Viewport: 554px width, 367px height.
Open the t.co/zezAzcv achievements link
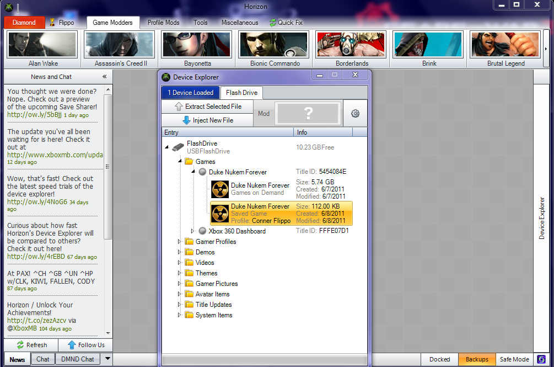click(37, 320)
